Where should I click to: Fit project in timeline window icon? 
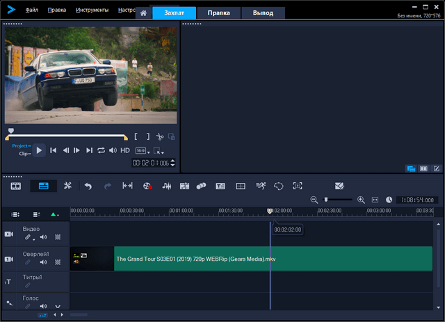[375, 200]
